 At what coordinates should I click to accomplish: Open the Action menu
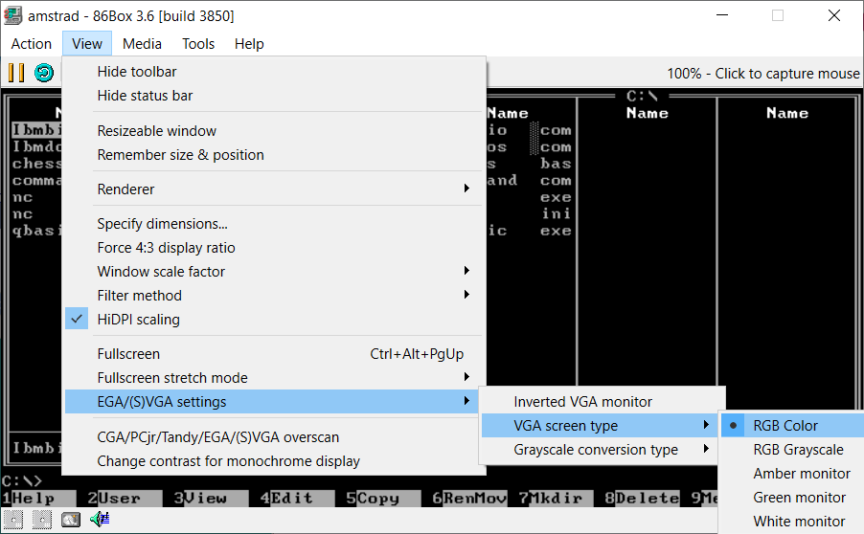pyautogui.click(x=32, y=43)
